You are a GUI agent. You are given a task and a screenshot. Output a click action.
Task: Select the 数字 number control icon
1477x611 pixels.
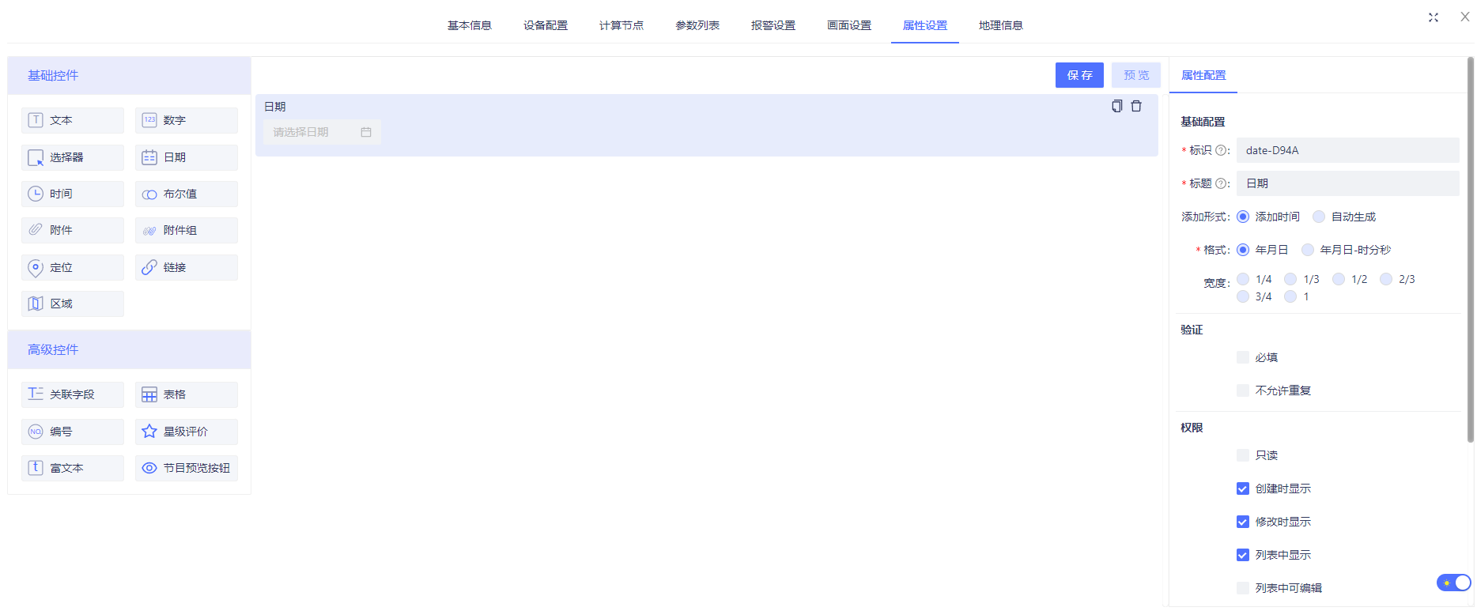click(x=149, y=120)
